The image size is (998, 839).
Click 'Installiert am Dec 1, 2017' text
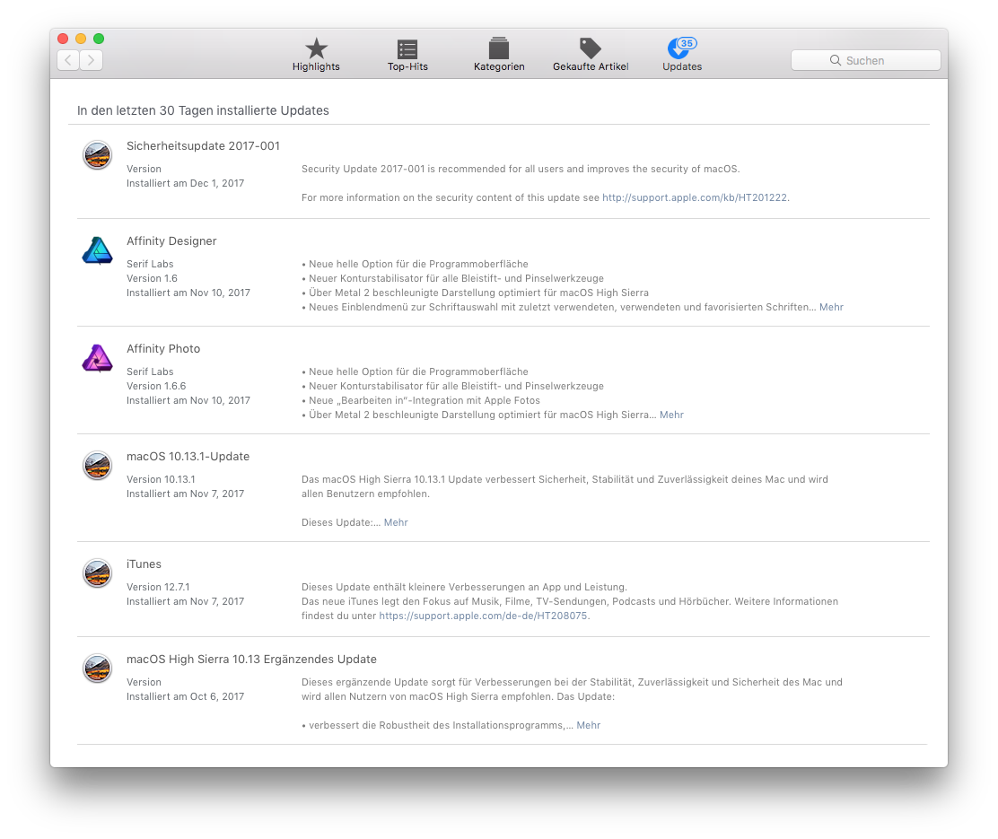pos(185,183)
